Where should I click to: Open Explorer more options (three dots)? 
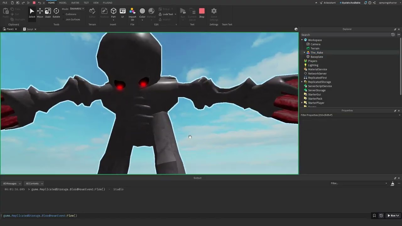pyautogui.click(x=399, y=35)
